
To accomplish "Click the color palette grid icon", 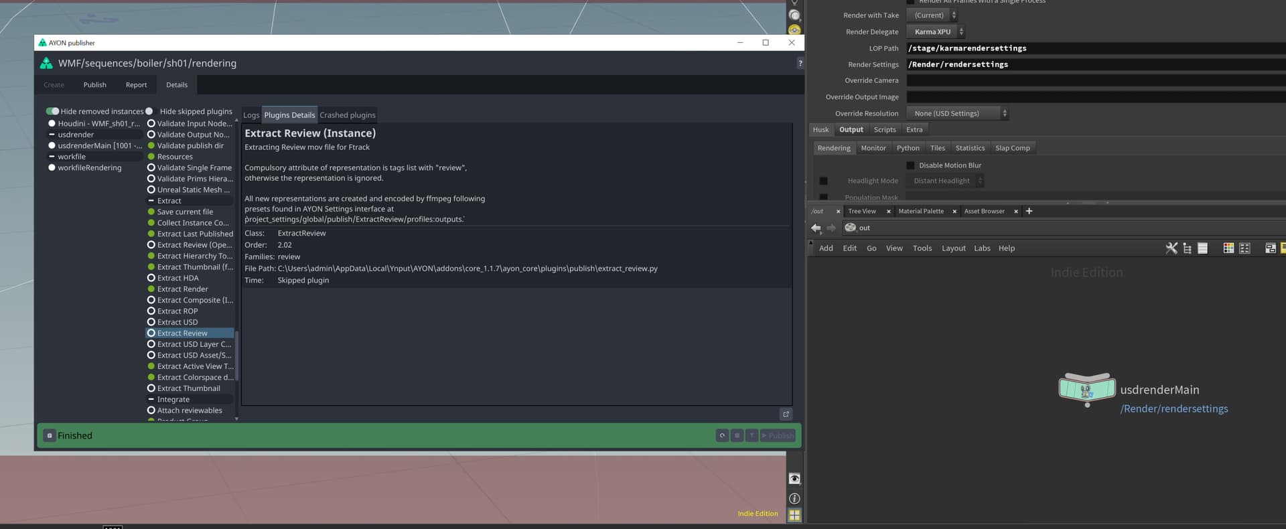I will (1228, 248).
